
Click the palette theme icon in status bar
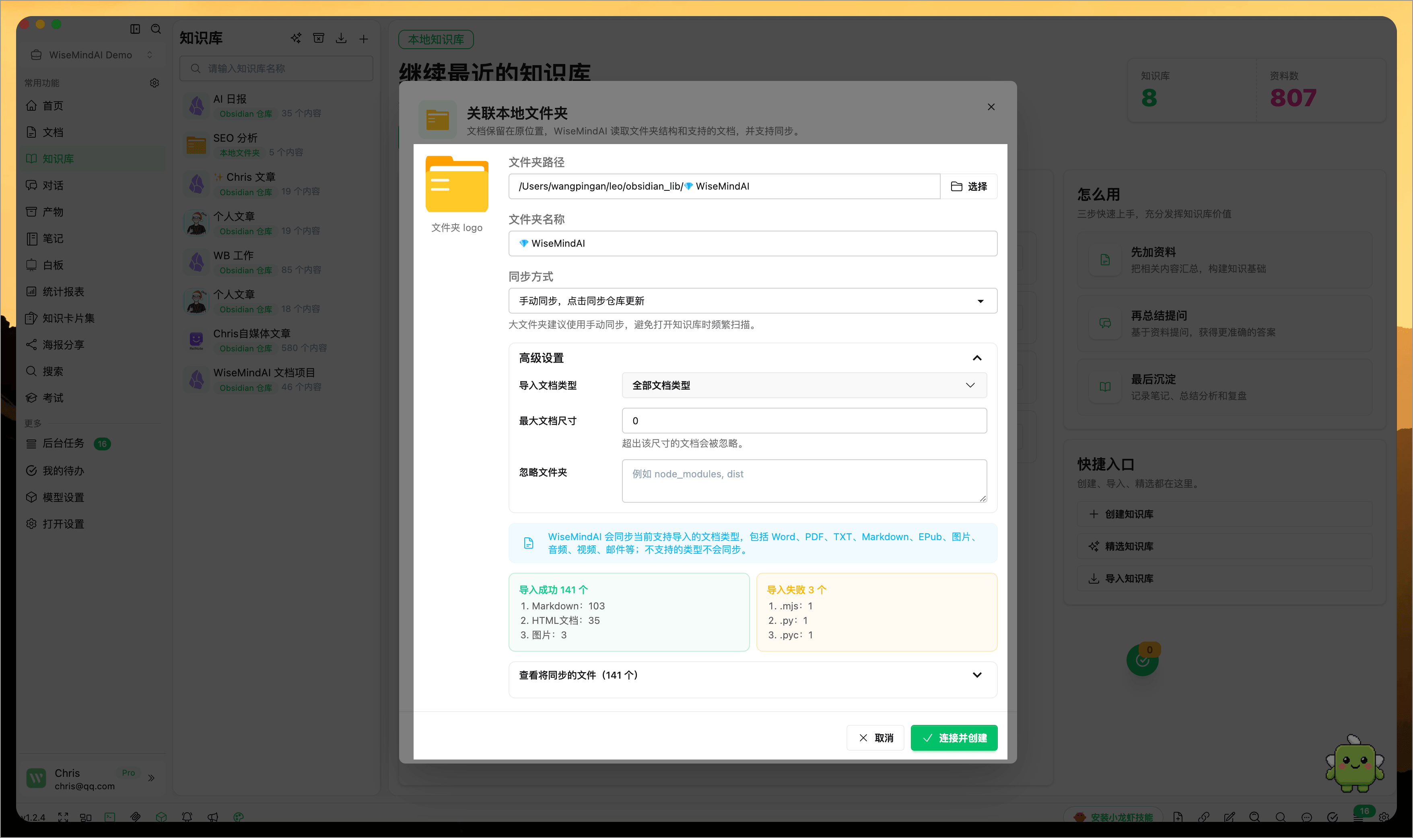tap(239, 817)
